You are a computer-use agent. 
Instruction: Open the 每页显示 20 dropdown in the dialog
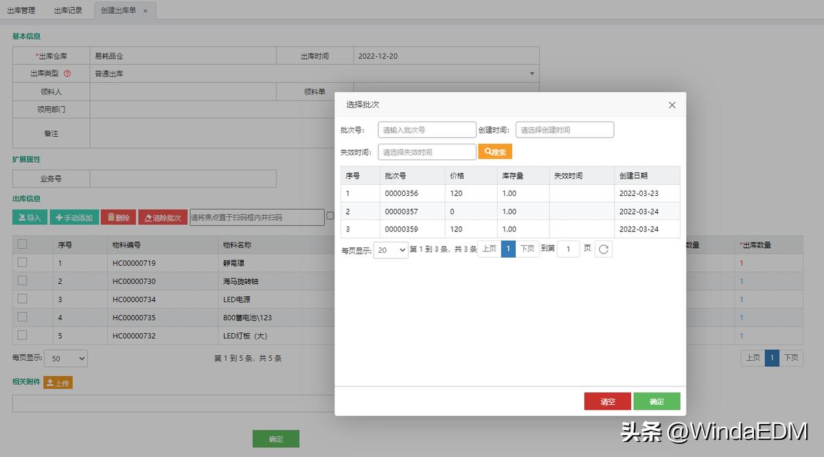point(390,249)
